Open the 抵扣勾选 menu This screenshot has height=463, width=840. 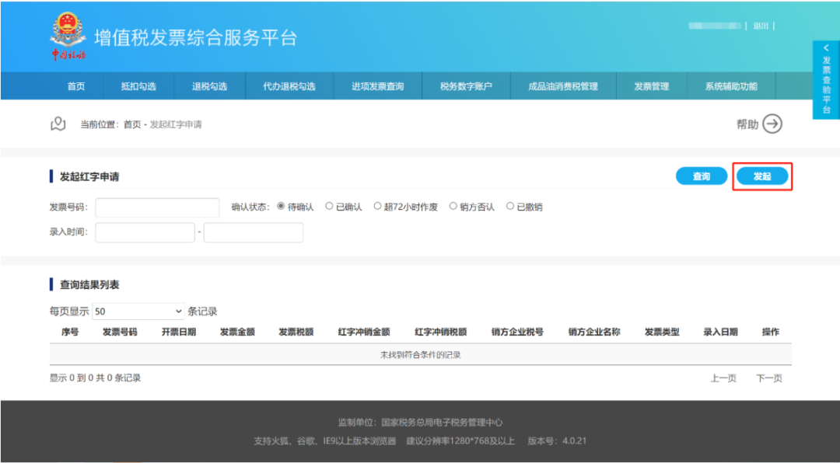tap(138, 86)
